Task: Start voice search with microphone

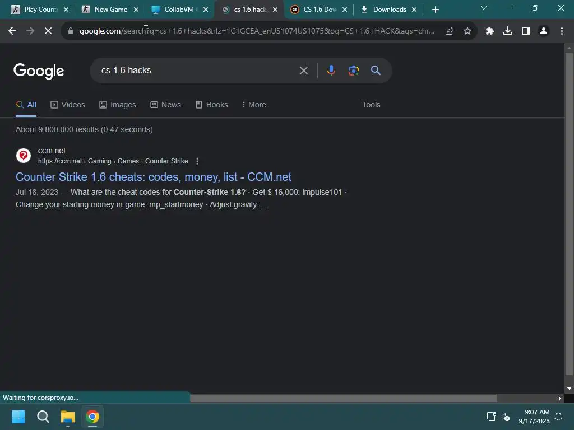Action: [x=331, y=71]
